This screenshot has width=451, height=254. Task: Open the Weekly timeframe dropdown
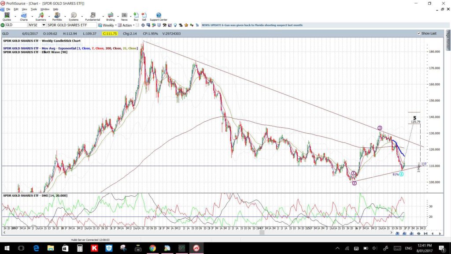[116, 25]
